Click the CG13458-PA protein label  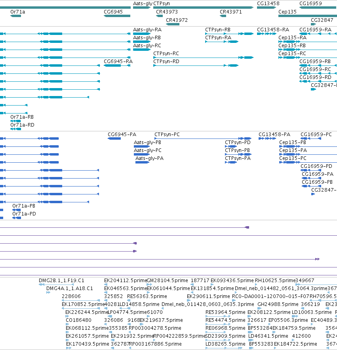coord(274,135)
